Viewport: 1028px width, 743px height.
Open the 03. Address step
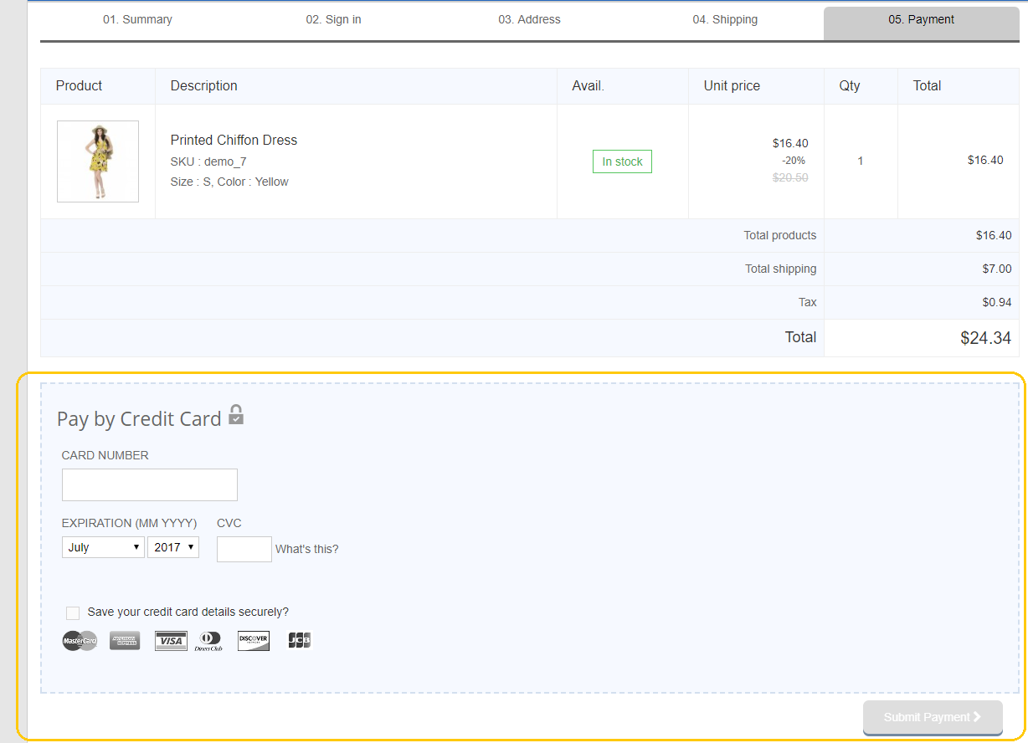click(x=529, y=19)
